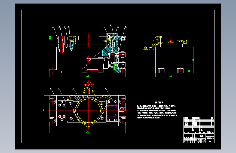Screen dimensions: 236x153
Task: Pick the green width dimension under the side view
Action: (x=171, y=76)
